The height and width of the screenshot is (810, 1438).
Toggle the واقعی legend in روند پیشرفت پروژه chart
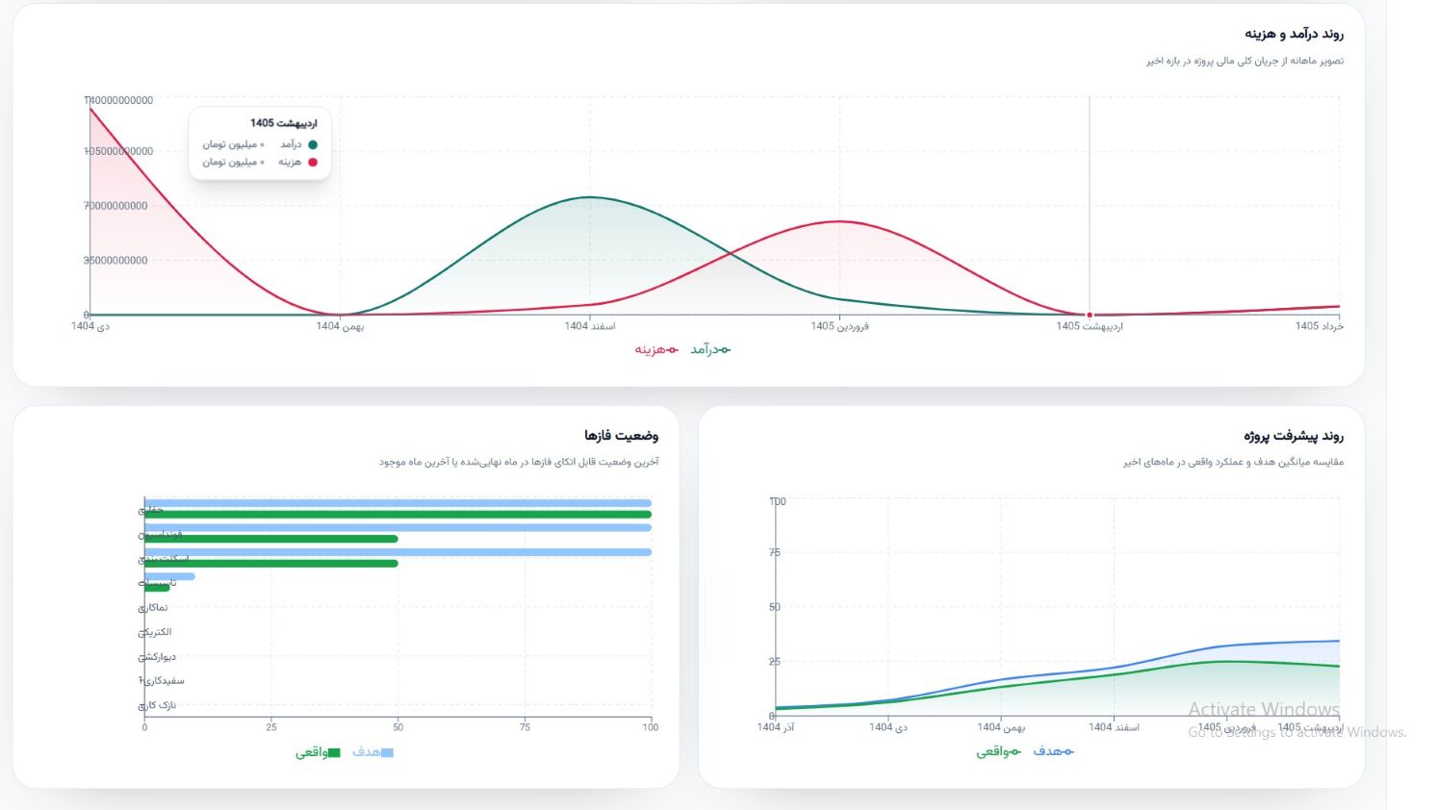pyautogui.click(x=999, y=751)
